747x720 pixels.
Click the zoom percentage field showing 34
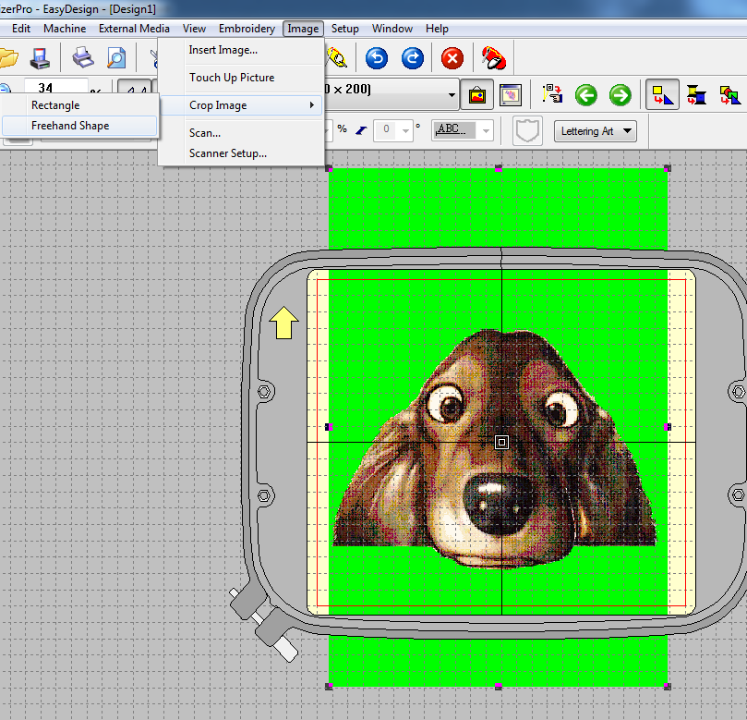click(55, 88)
